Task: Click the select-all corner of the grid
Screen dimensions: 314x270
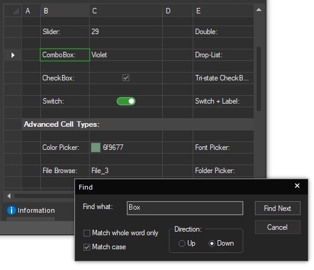Action: point(13,11)
